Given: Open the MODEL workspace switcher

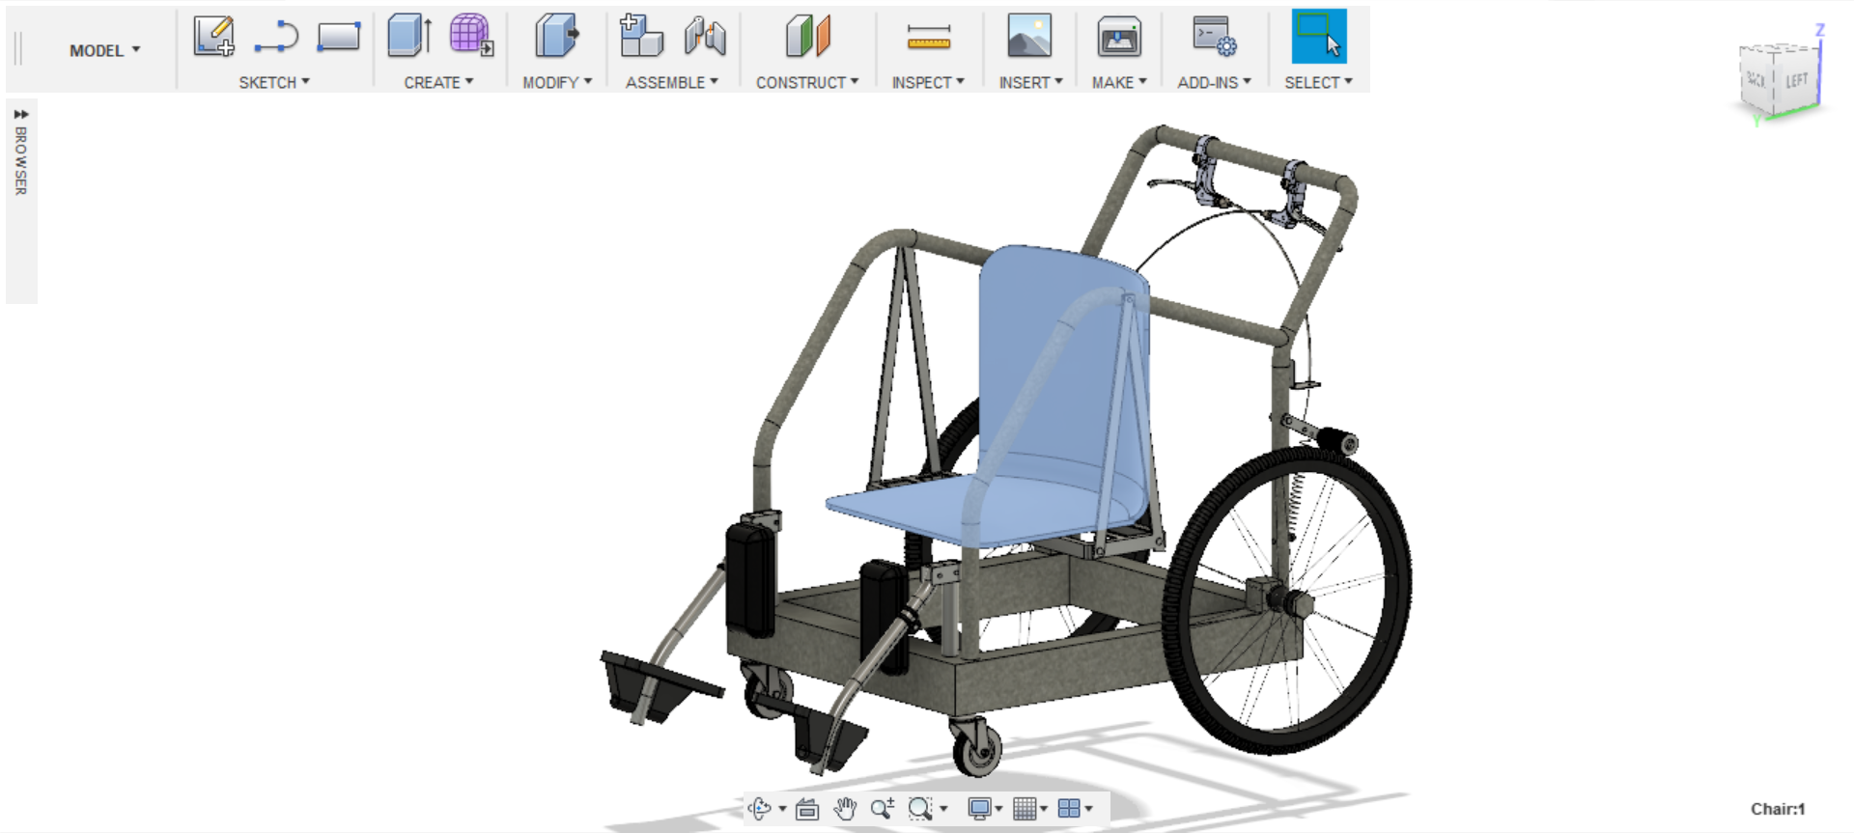Looking at the screenshot, I should tap(104, 50).
